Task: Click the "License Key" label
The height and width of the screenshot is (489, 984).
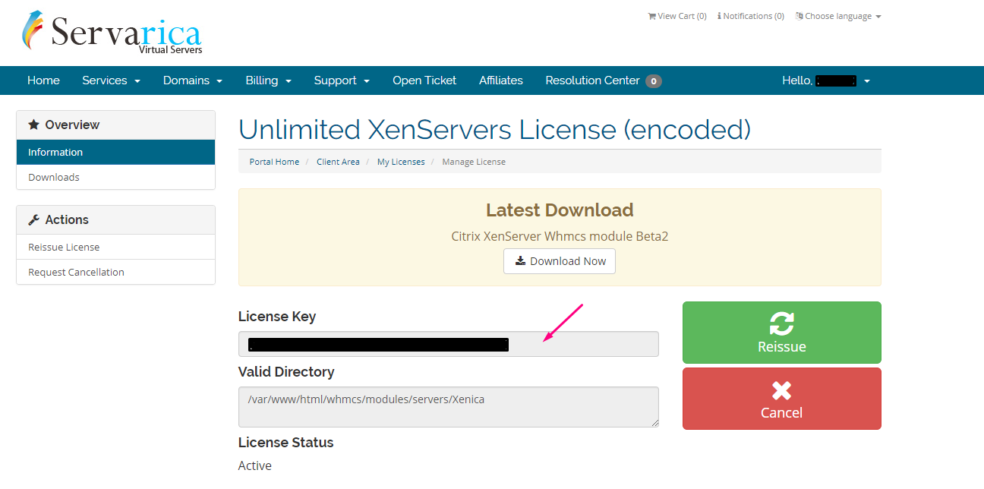Action: (x=277, y=317)
